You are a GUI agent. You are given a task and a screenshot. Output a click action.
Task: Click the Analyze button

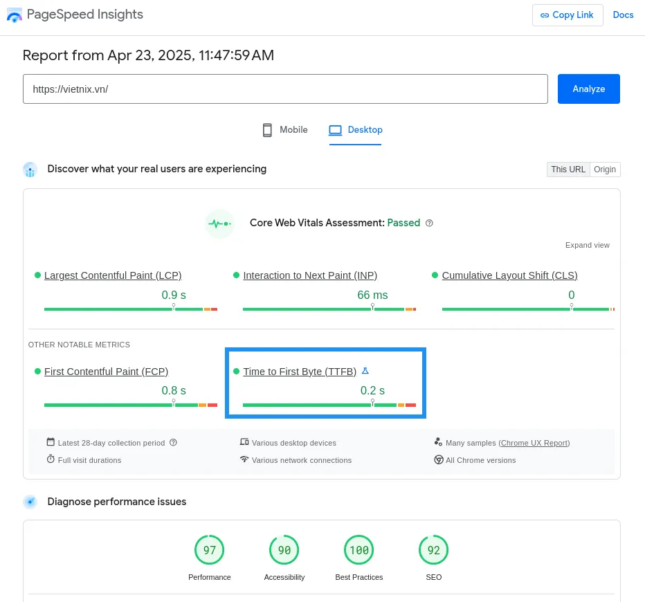[x=588, y=89]
